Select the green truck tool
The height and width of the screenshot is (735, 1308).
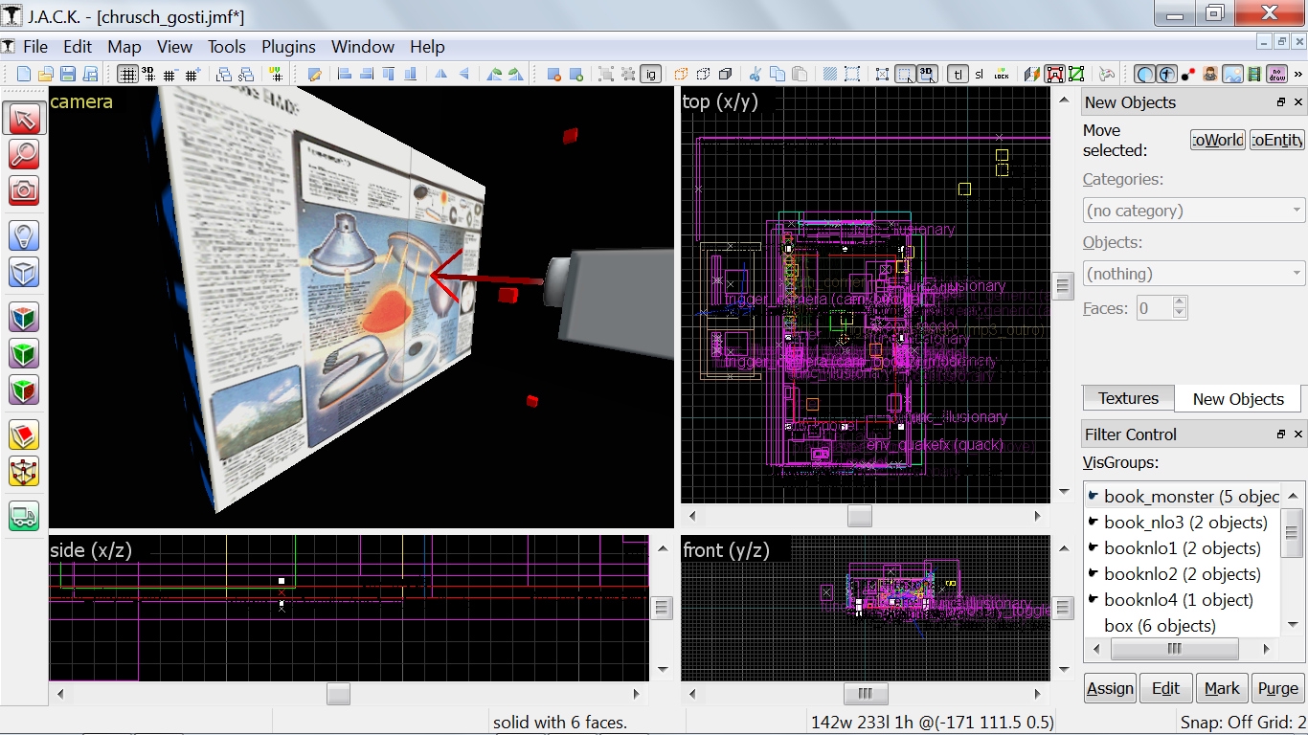coord(24,517)
